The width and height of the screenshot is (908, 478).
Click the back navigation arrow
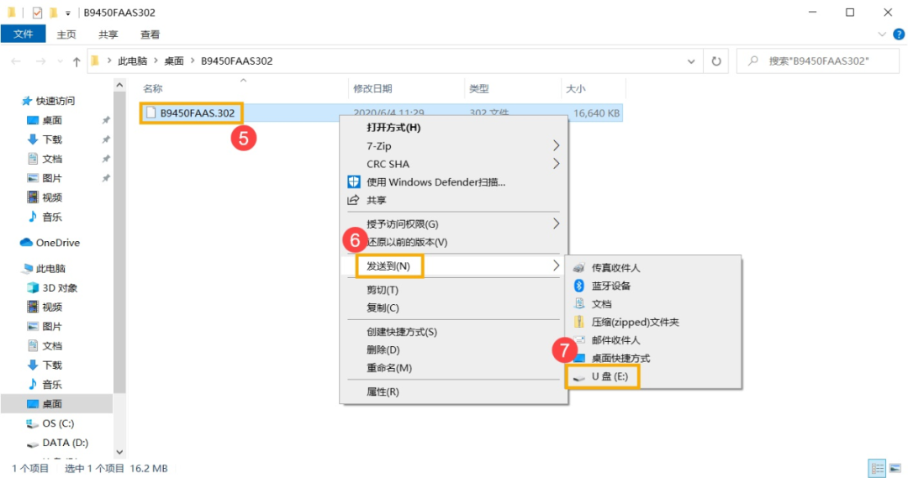pos(16,61)
